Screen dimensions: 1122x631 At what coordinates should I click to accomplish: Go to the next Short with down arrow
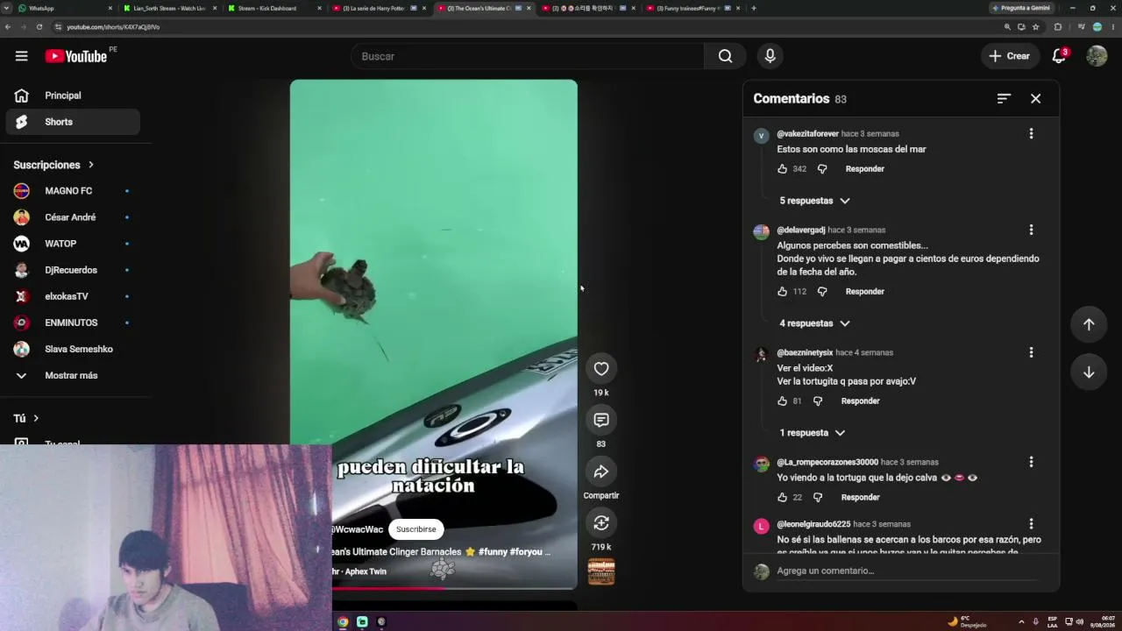click(1089, 372)
